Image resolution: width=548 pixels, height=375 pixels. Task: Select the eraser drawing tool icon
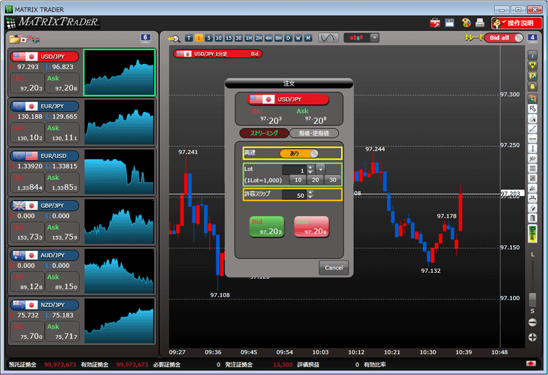[x=532, y=209]
